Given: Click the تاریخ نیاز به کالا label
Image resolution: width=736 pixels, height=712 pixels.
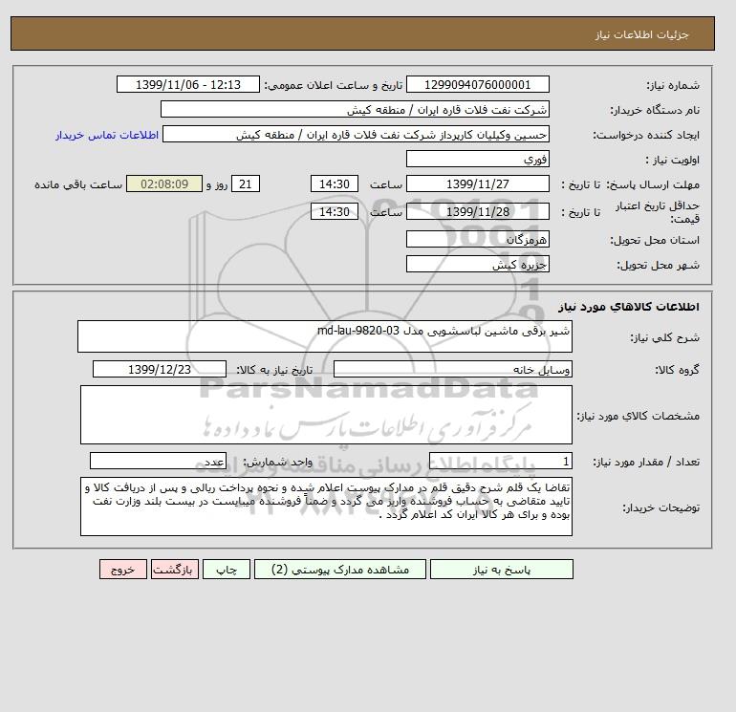Looking at the screenshot, I should coord(274,370).
